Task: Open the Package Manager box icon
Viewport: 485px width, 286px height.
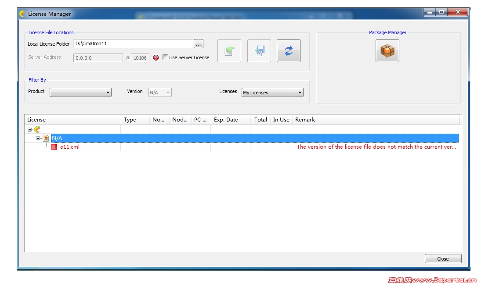Action: pos(387,51)
